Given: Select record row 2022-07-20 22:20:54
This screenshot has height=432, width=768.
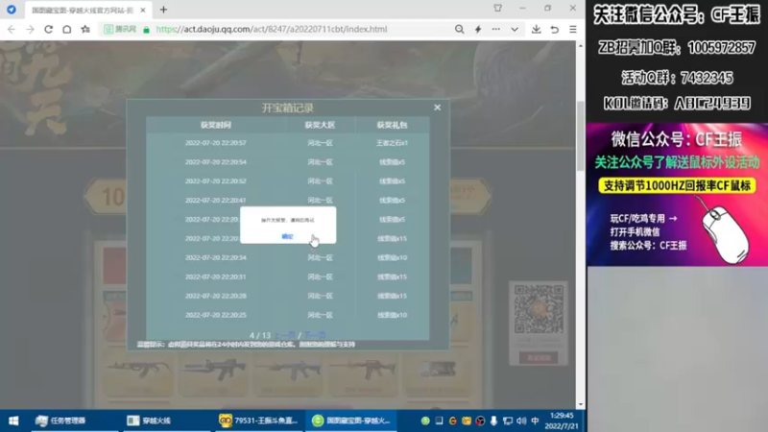Looking at the screenshot, I should [287, 162].
